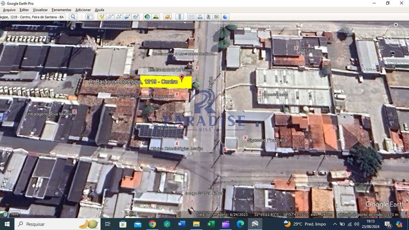Select the Add Polygon tool

pos(110,17)
